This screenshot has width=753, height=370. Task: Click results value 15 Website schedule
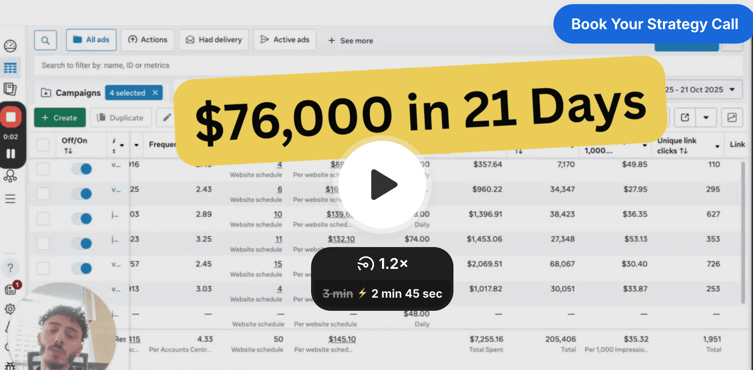pyautogui.click(x=278, y=264)
